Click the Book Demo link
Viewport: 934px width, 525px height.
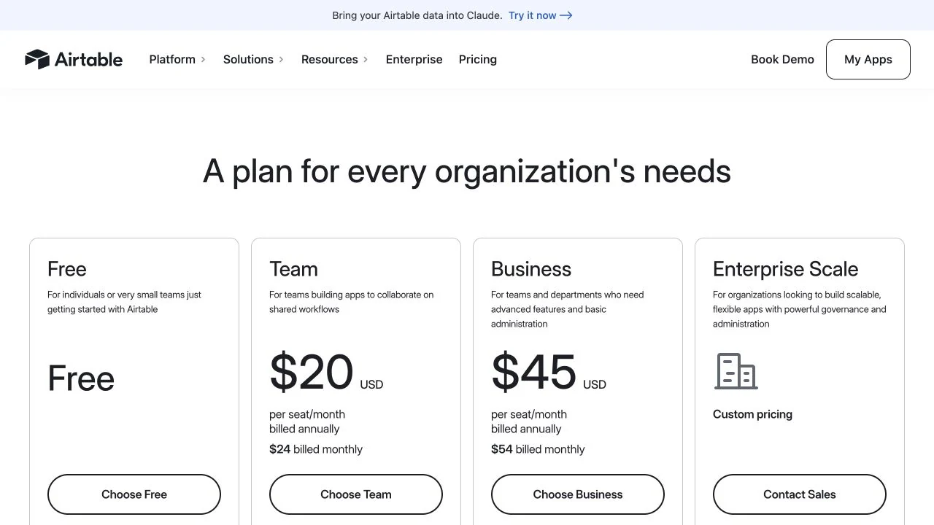[782, 60]
